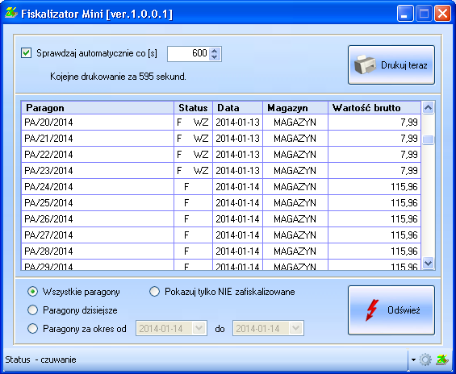This screenshot has height=374, width=456.
Task: Click the printer icon on Drukuj teraz
Action: coord(365,64)
